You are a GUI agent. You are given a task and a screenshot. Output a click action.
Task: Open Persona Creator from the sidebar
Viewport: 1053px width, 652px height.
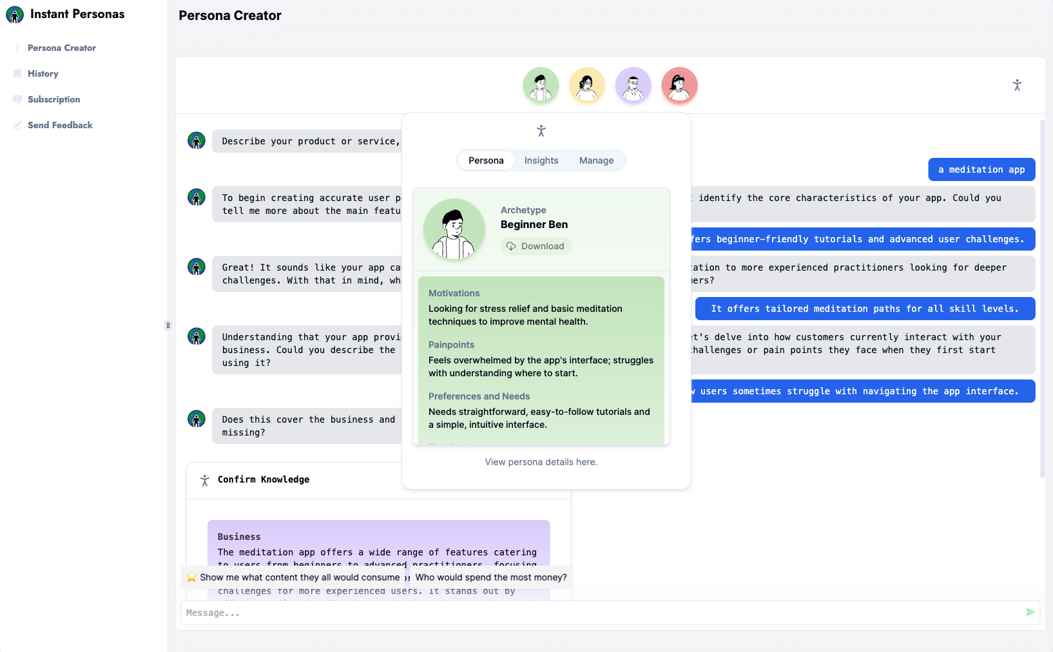61,48
